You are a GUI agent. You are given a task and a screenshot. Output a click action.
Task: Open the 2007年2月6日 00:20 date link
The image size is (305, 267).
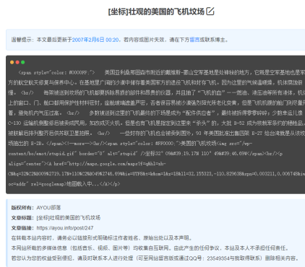pyautogui.click(x=95, y=40)
